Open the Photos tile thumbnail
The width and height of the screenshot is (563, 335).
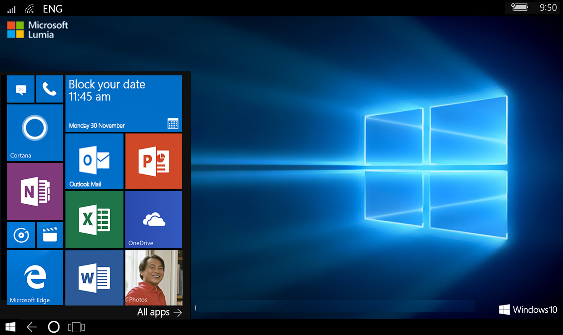(x=153, y=277)
